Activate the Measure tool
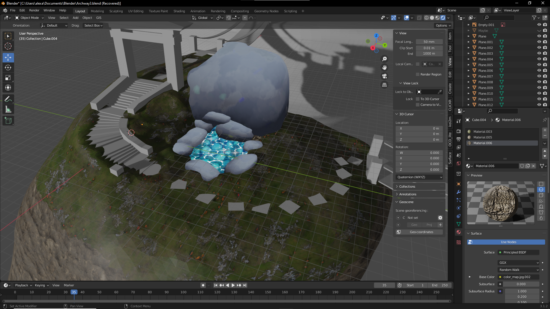Viewport: 550px width, 309px height. pos(8,110)
